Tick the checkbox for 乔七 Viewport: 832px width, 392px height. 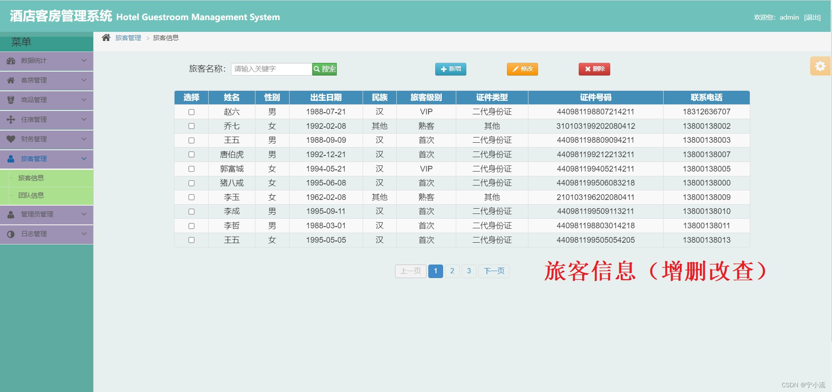tap(191, 126)
